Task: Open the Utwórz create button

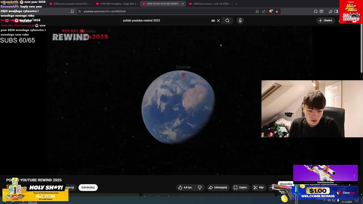Action: pyautogui.click(x=325, y=20)
